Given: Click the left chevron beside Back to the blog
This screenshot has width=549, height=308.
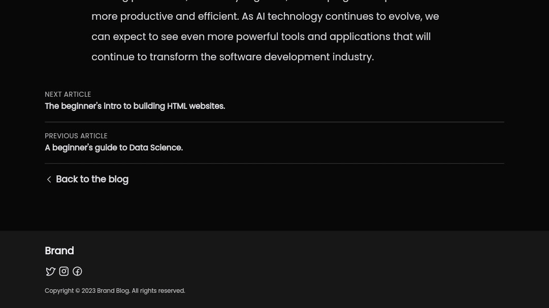Looking at the screenshot, I should click(49, 179).
